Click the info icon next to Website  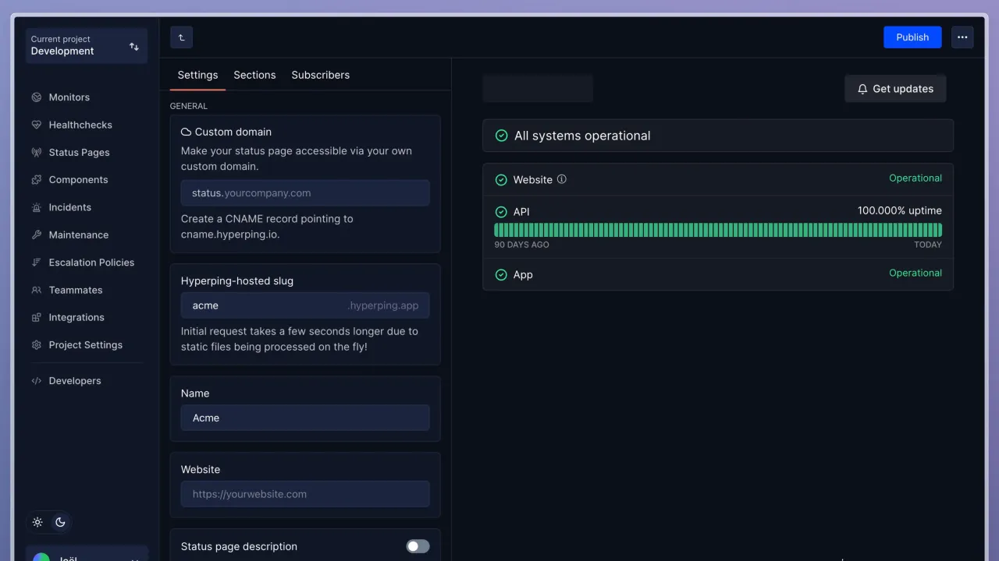point(561,179)
